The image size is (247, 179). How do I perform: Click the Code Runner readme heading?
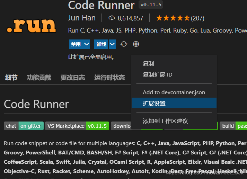(36, 104)
